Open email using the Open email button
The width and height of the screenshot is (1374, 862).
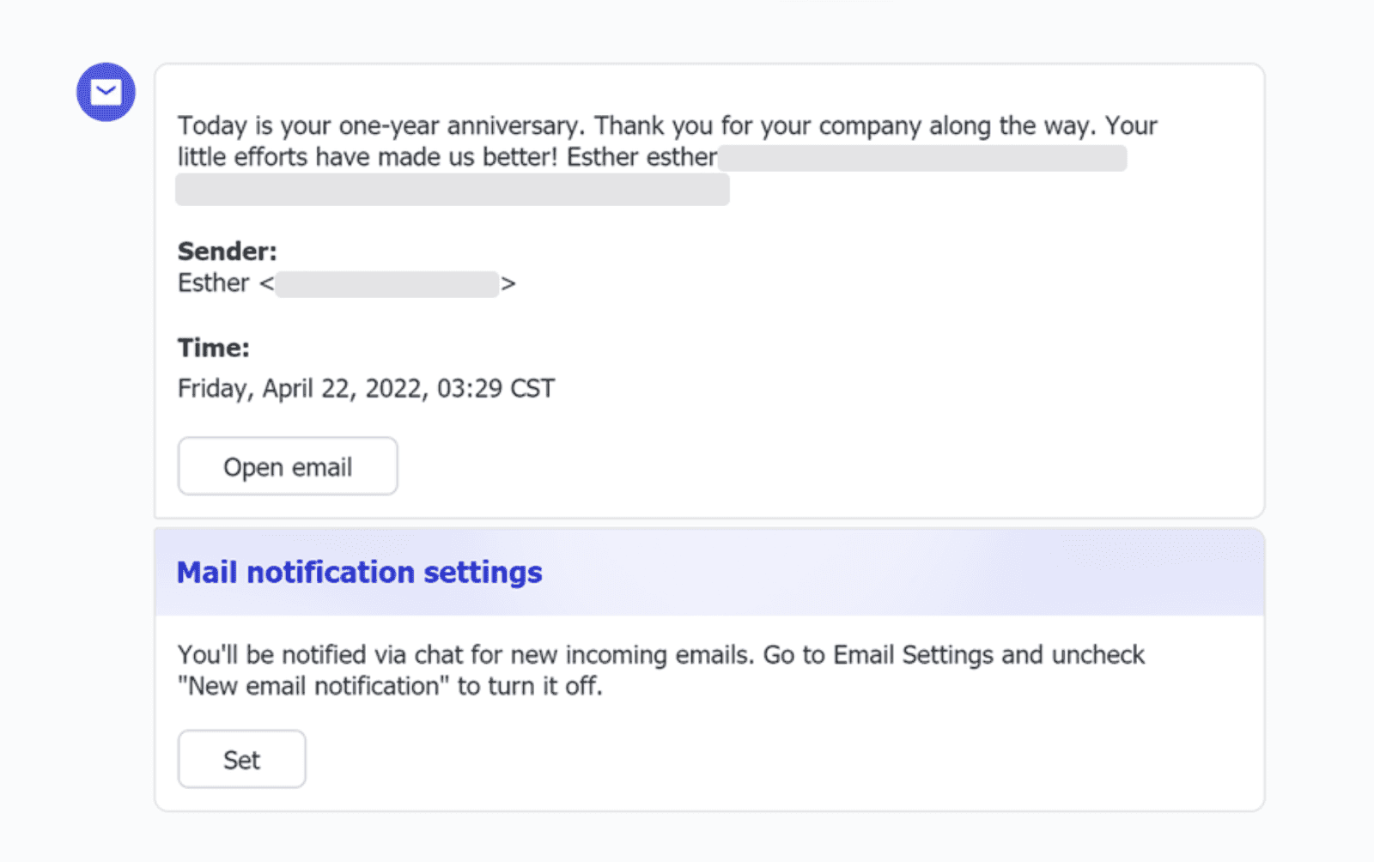pos(287,466)
